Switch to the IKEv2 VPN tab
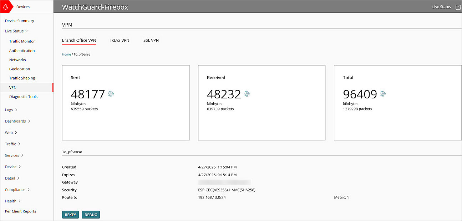This screenshot has height=221, width=462. click(120, 40)
